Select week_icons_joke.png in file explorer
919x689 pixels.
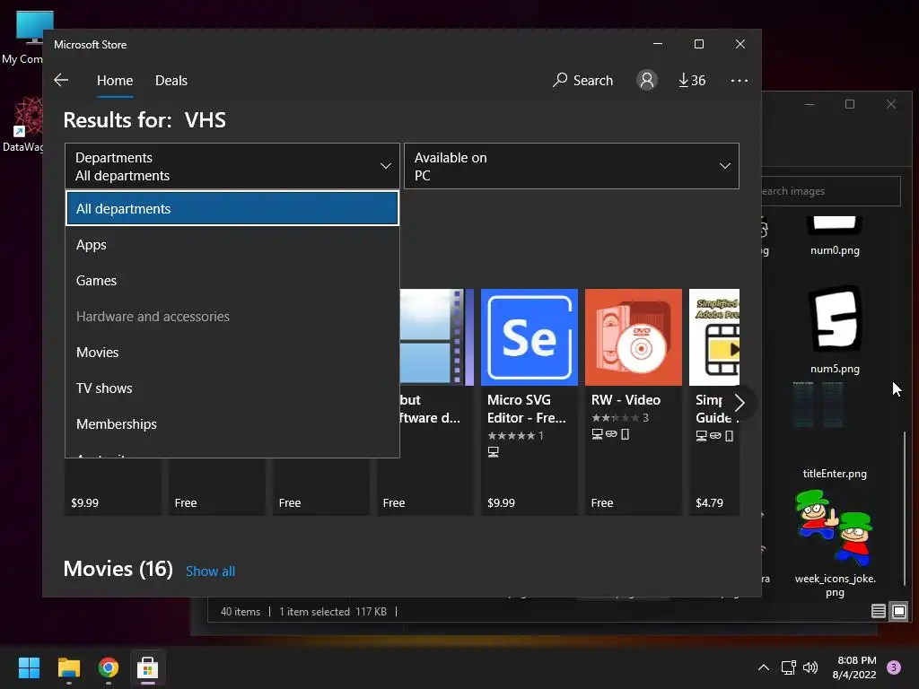pos(835,544)
